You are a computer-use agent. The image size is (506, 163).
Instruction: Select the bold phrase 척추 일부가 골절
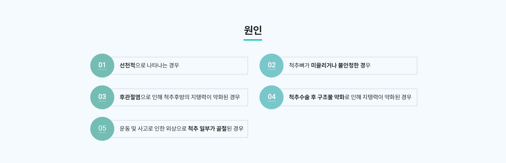[207, 129]
